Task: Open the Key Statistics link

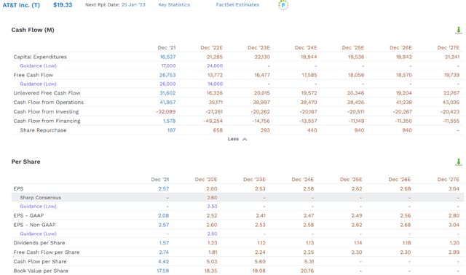Action: tap(174, 5)
